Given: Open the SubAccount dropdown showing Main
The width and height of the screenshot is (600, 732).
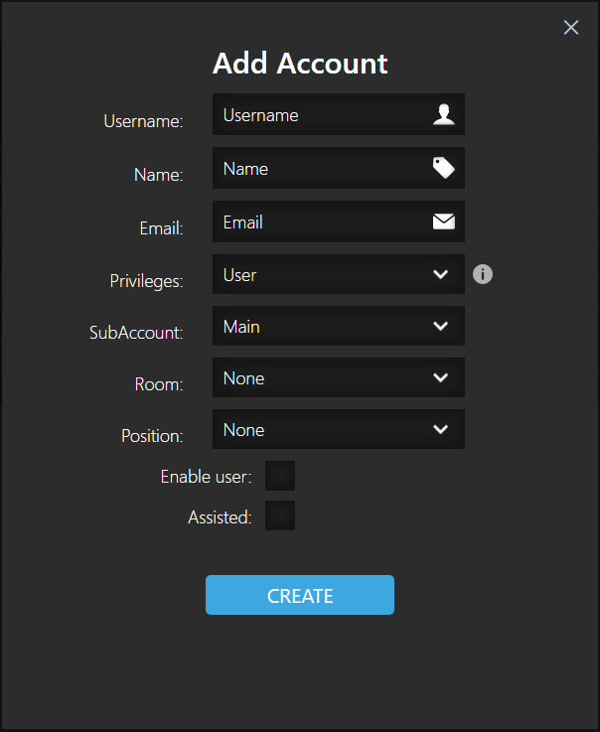Looking at the screenshot, I should coord(339,326).
